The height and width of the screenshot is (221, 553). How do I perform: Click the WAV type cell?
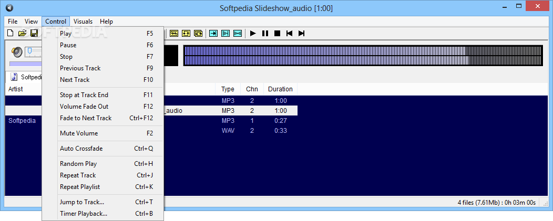pyautogui.click(x=228, y=130)
